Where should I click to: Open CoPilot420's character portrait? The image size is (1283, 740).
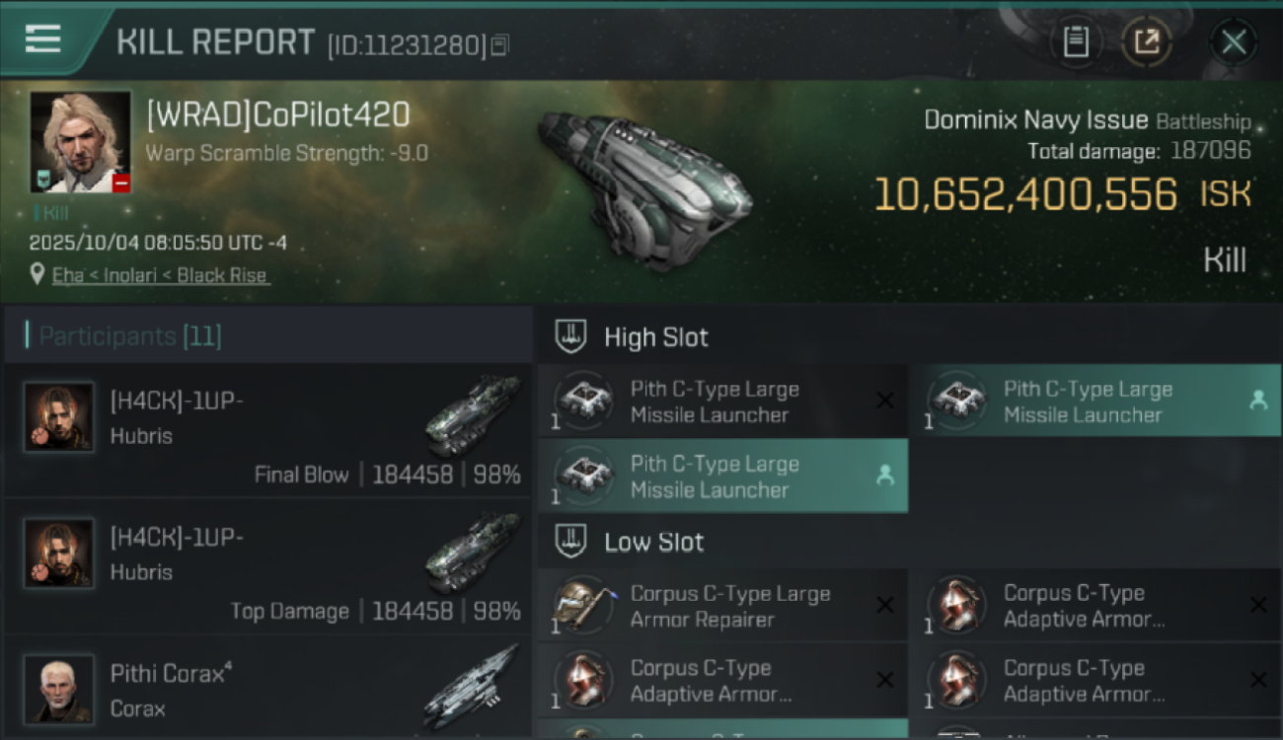[80, 142]
